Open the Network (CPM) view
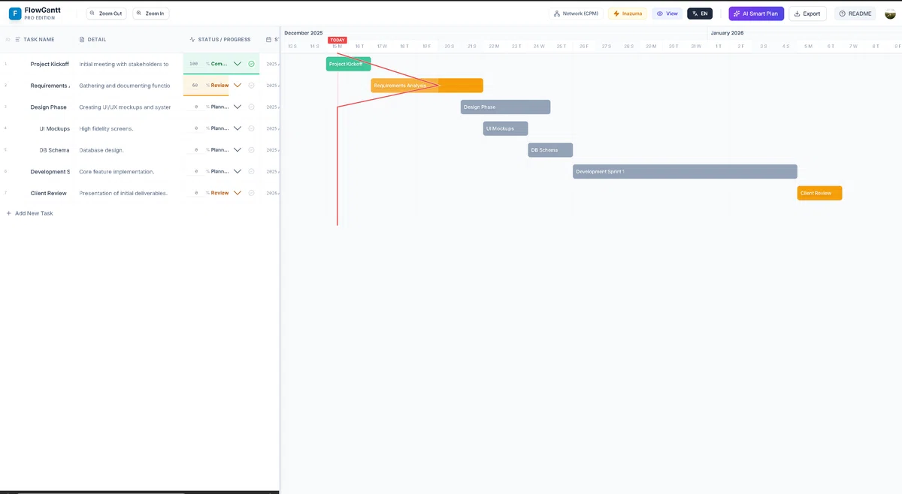Image resolution: width=902 pixels, height=494 pixels. tap(576, 14)
